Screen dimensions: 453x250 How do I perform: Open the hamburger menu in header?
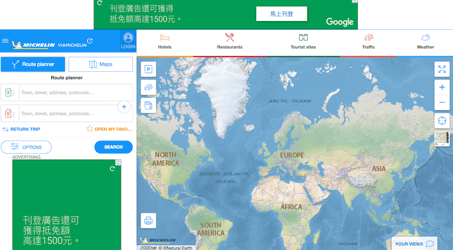tap(5, 41)
